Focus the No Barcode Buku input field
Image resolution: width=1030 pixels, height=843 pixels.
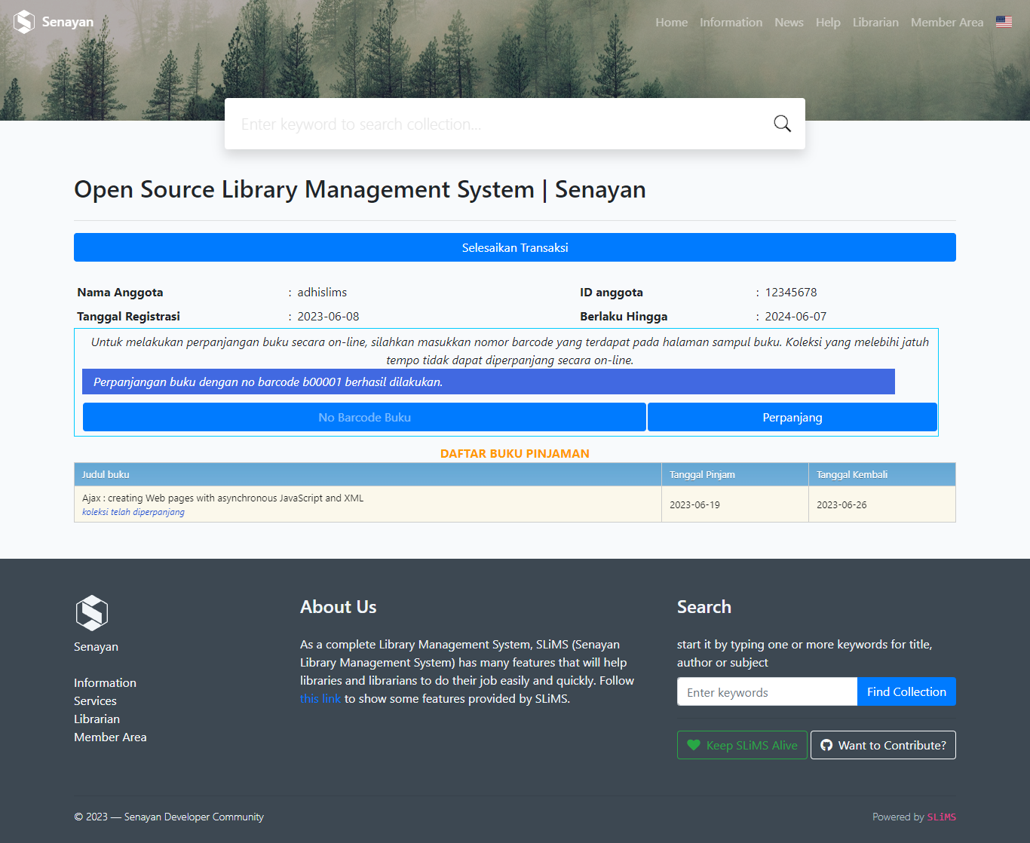(x=364, y=417)
